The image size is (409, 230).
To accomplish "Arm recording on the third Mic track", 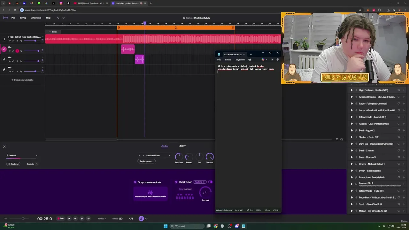I will click(17, 71).
